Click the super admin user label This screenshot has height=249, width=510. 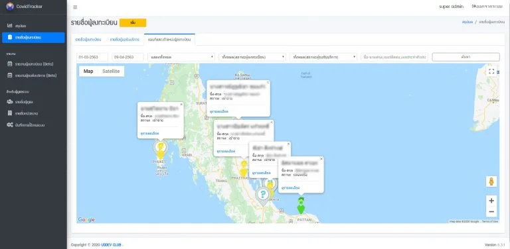coord(451,7)
